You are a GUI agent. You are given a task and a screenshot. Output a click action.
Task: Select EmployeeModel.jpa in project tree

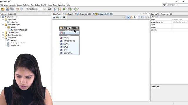tap(20, 30)
